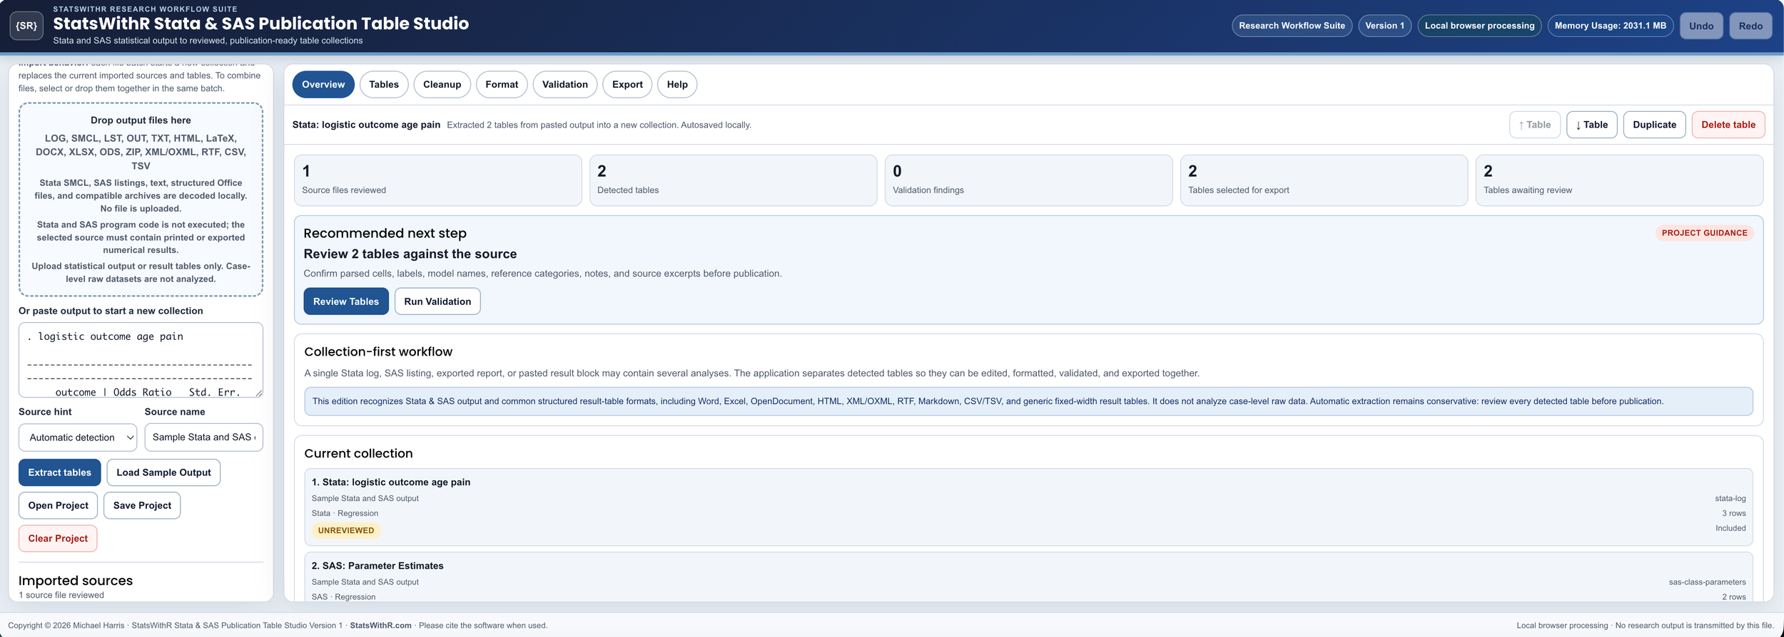Click the Current collection heading
The width and height of the screenshot is (1784, 637).
358,454
